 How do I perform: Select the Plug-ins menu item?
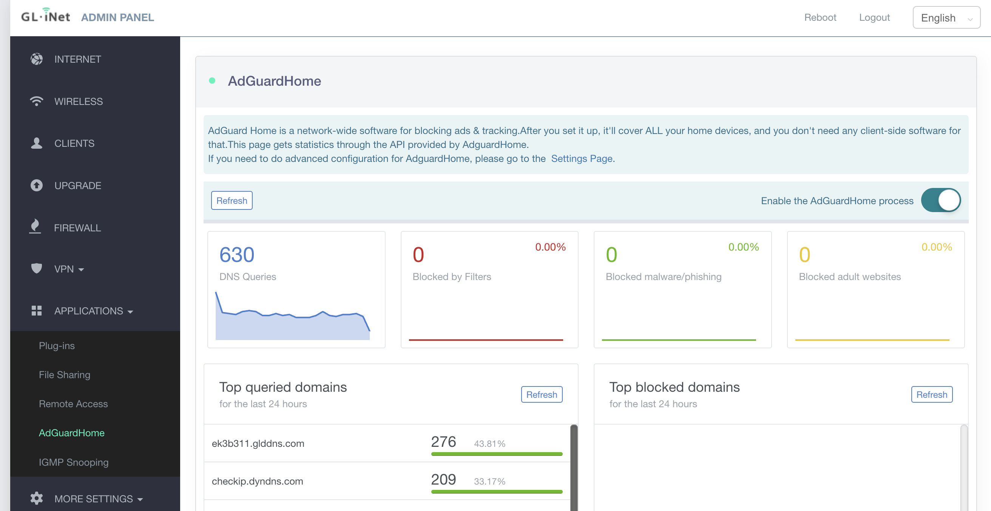(57, 345)
